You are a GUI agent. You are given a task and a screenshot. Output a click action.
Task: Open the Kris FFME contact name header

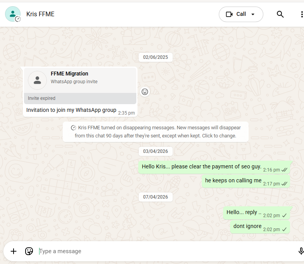(x=40, y=14)
